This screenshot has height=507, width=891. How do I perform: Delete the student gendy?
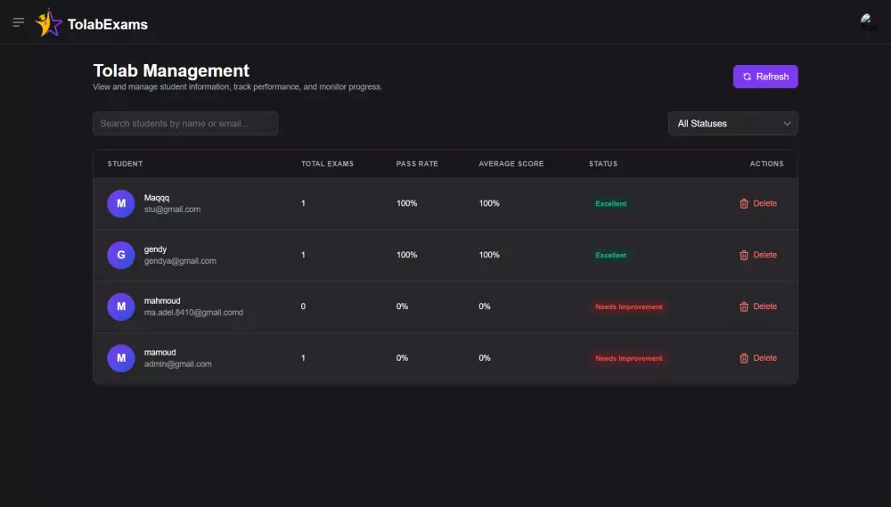[x=757, y=256]
